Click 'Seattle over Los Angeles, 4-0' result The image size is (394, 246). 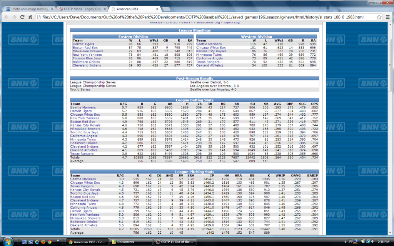[213, 89]
